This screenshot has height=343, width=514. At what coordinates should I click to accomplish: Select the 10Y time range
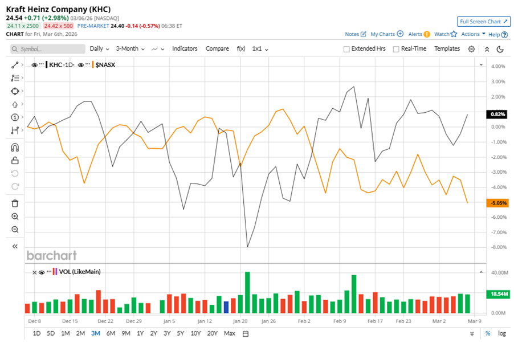pos(195,333)
